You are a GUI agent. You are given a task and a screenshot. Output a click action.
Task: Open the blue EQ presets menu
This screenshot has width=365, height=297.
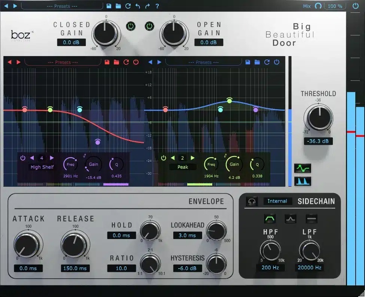[x=203, y=62]
